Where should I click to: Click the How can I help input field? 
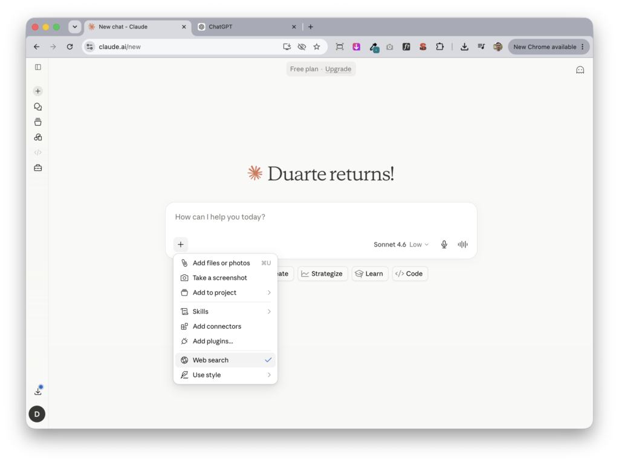coord(321,217)
